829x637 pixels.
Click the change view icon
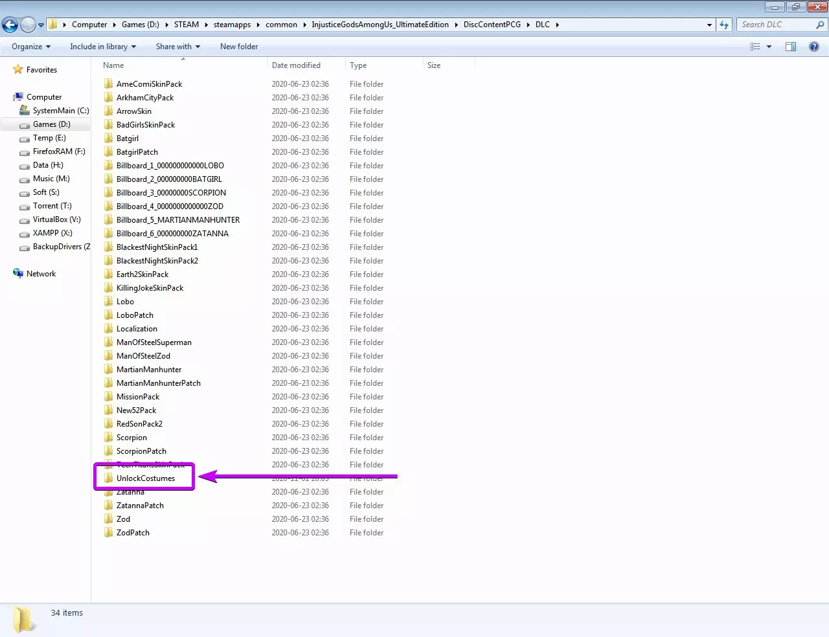[755, 47]
